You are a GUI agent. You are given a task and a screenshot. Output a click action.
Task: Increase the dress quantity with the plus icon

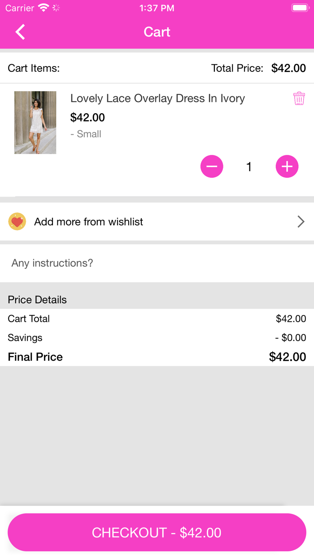287,166
